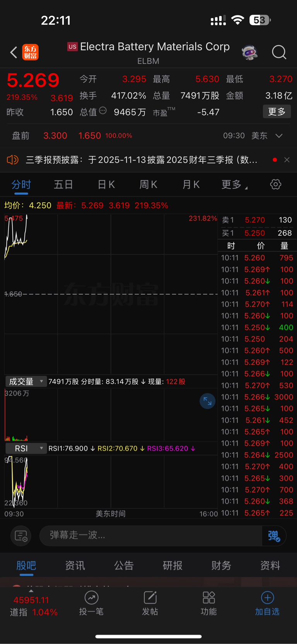Viewport: 297px width, 644px height.
Task: Tap the orange 东方财富 logo icon
Action: (31, 52)
